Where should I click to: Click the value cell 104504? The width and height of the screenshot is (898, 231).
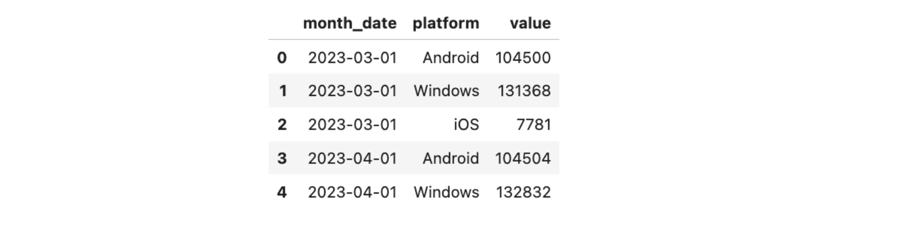(x=523, y=158)
